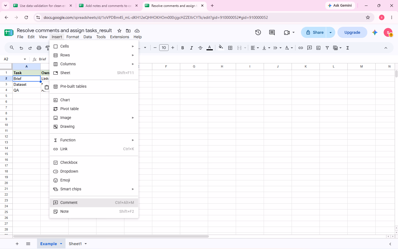
Task: Open the Example tab dropdown arrow
Action: (x=61, y=244)
